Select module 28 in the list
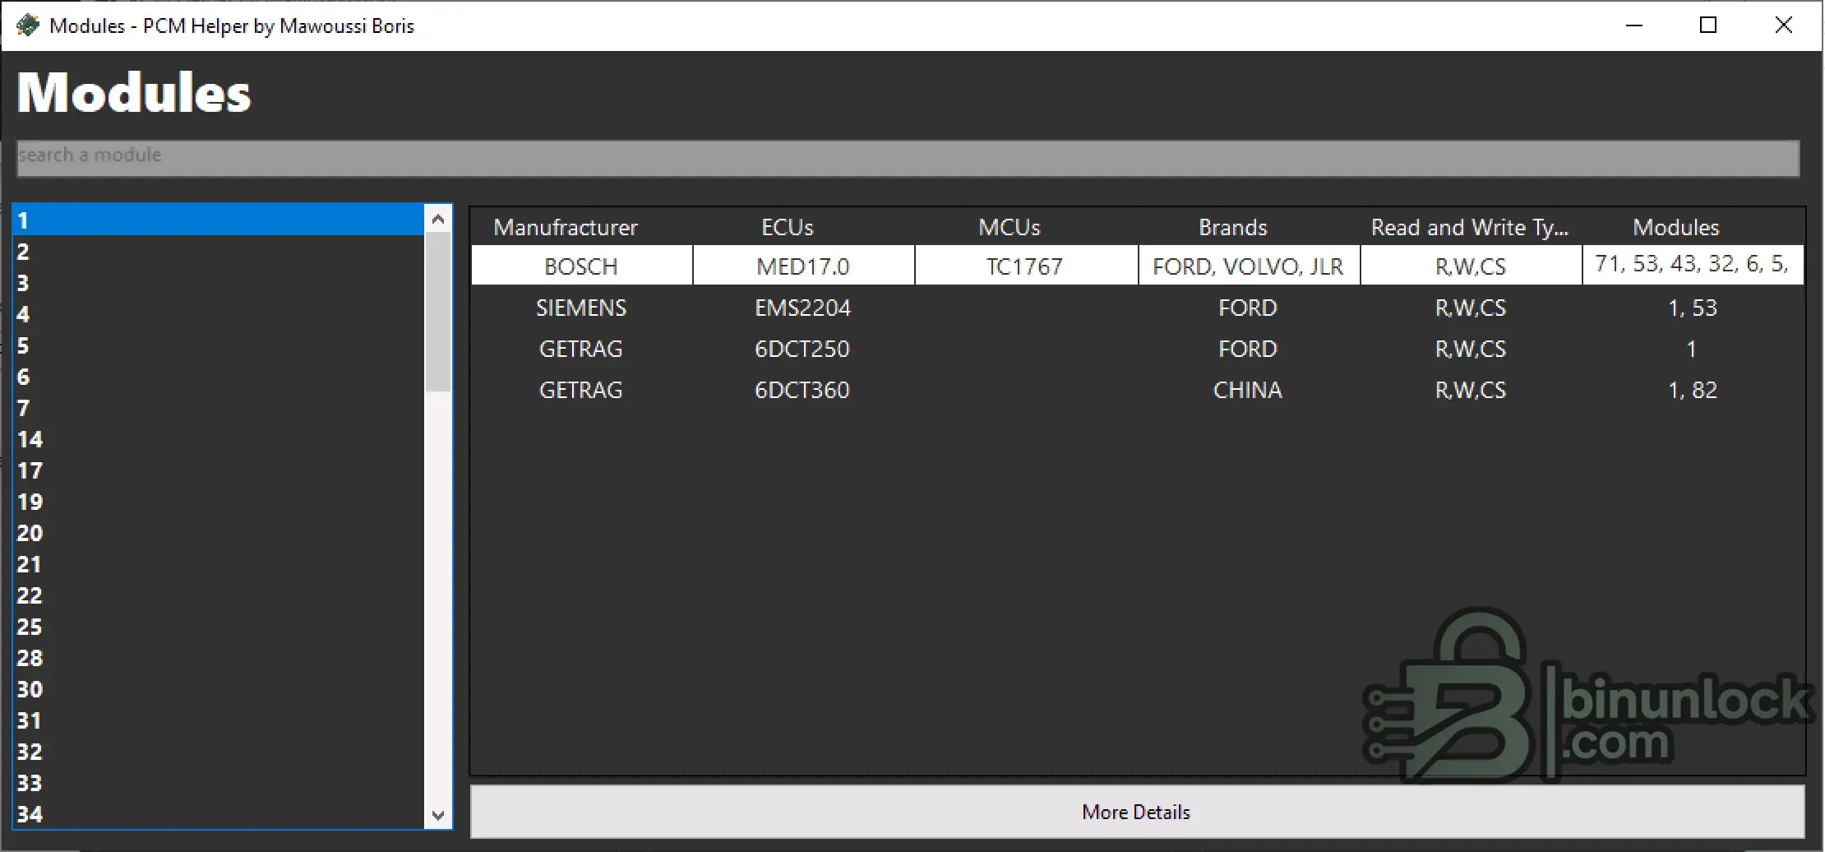 point(219,658)
